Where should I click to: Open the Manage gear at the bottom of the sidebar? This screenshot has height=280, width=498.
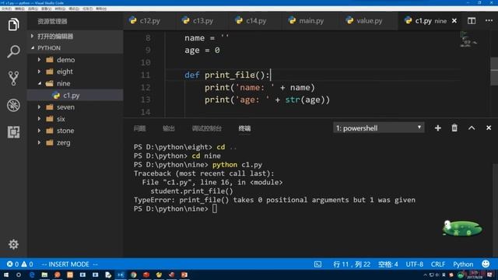[13, 244]
